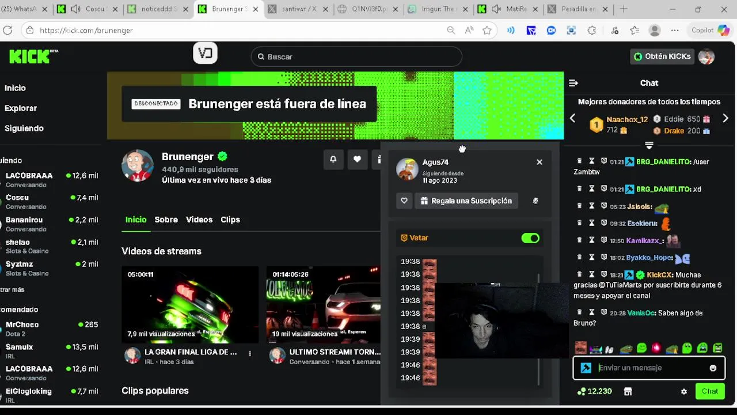Ban Esekieru with shield icon
Image resolution: width=737 pixels, height=415 pixels.
coord(603,222)
